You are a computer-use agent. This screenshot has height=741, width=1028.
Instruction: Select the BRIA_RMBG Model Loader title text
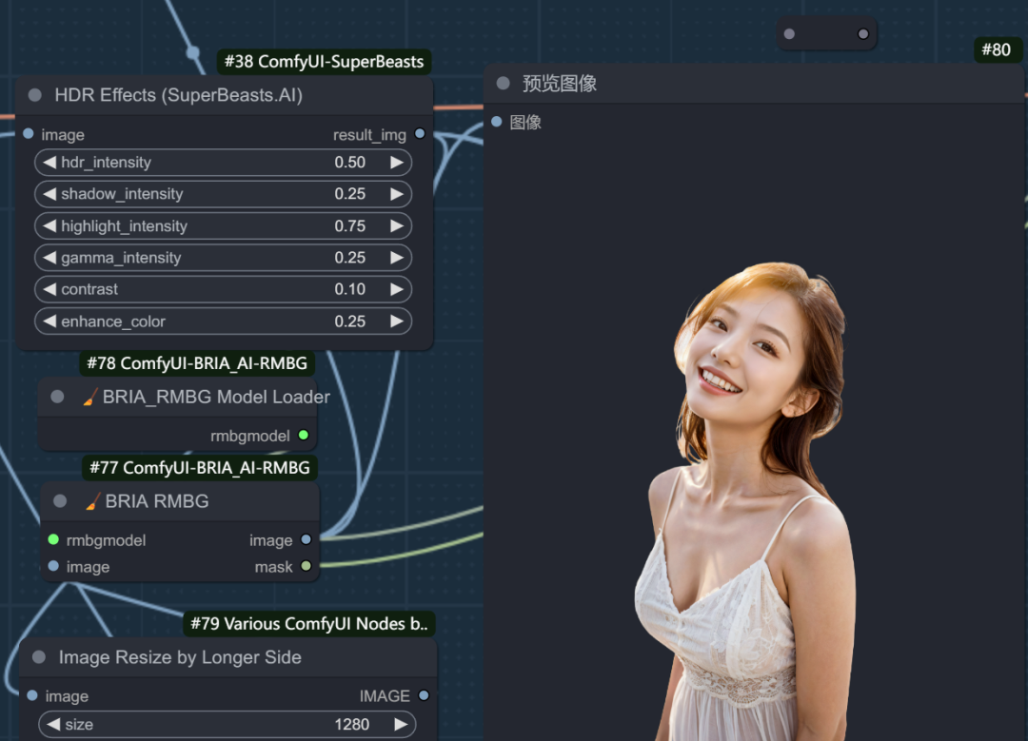click(x=216, y=397)
